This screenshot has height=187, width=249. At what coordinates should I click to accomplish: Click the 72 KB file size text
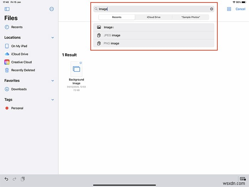click(x=76, y=90)
